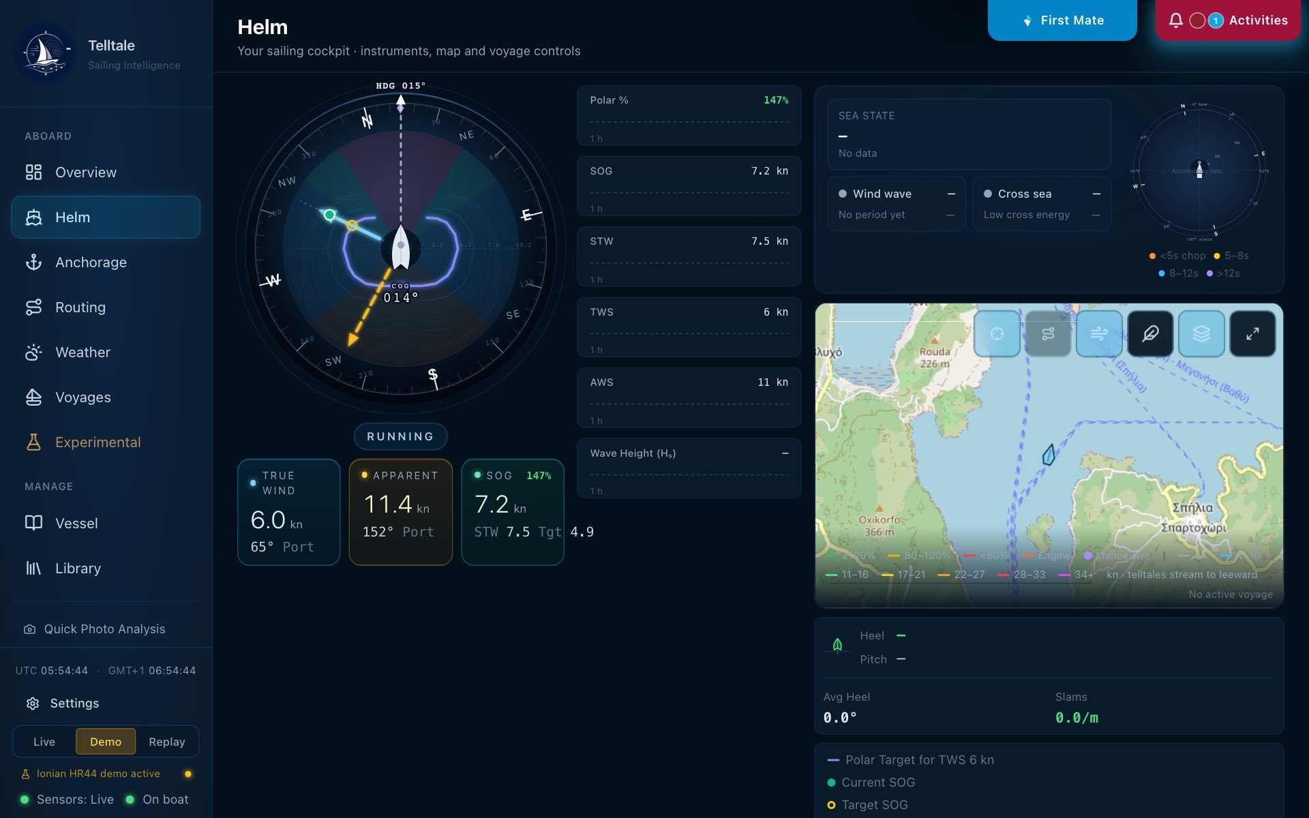1309x818 pixels.
Task: Open the Experimental flask icon
Action: 33,442
